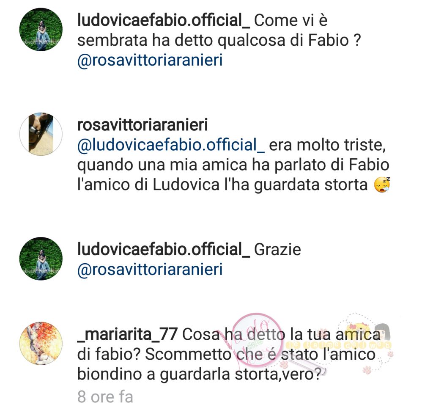This screenshot has height=413, width=433.
Task: Tap @rosavittoriaranieri mention in first comment
Action: coord(150,61)
